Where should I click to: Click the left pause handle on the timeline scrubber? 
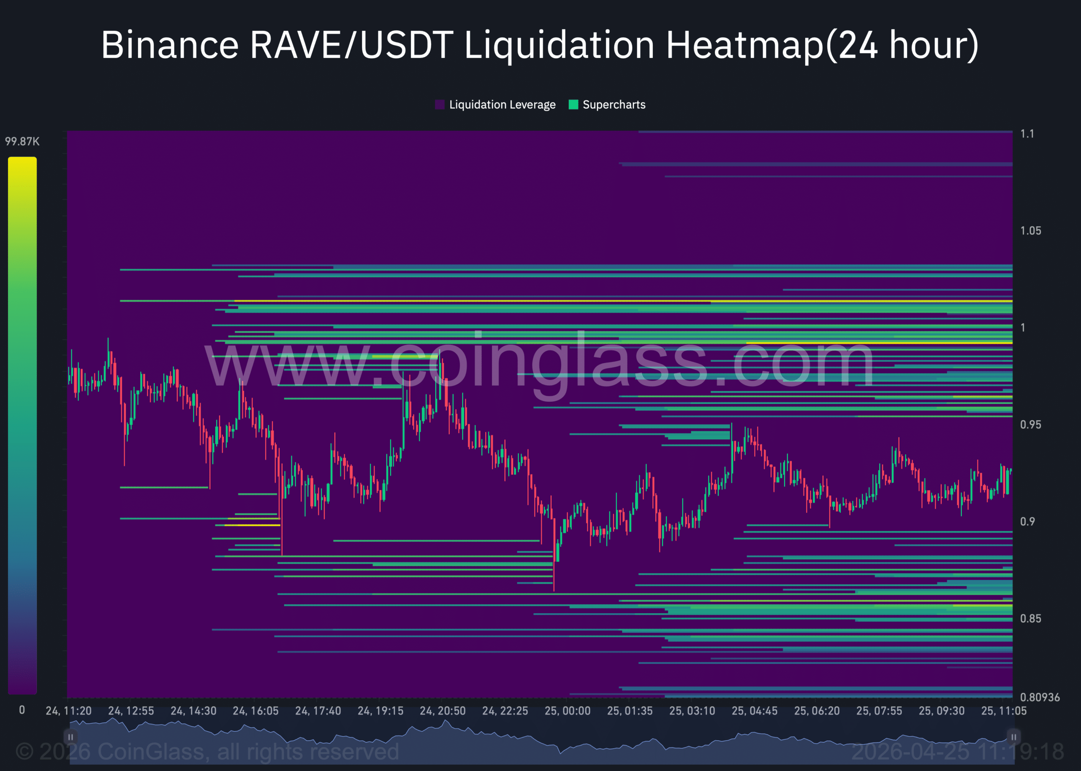[x=70, y=737]
